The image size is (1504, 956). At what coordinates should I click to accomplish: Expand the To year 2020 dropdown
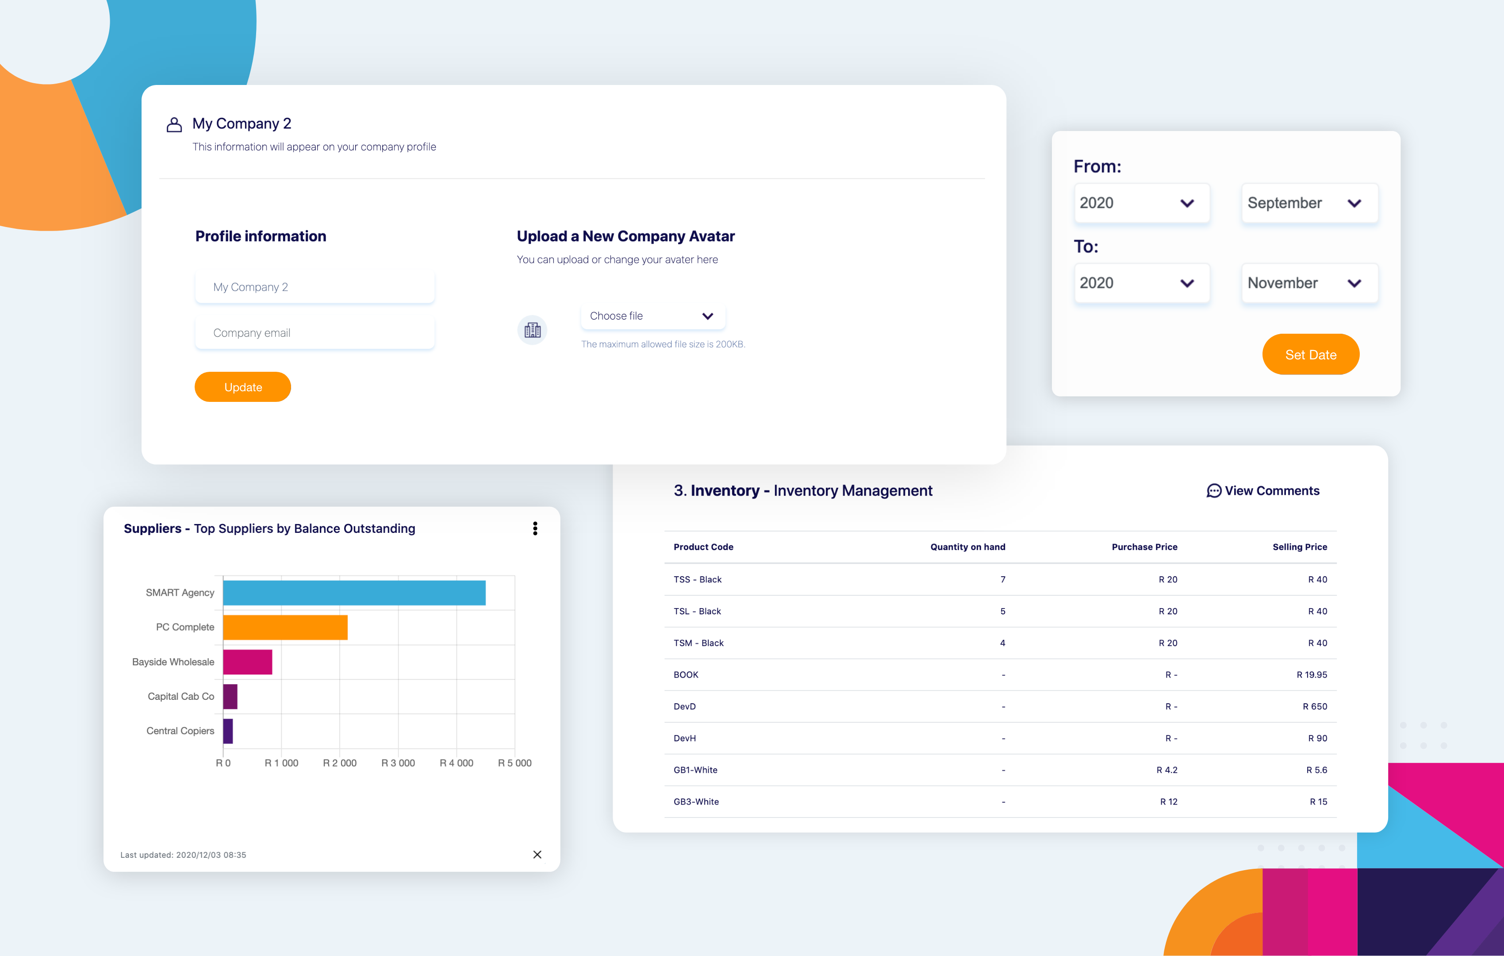1141,283
